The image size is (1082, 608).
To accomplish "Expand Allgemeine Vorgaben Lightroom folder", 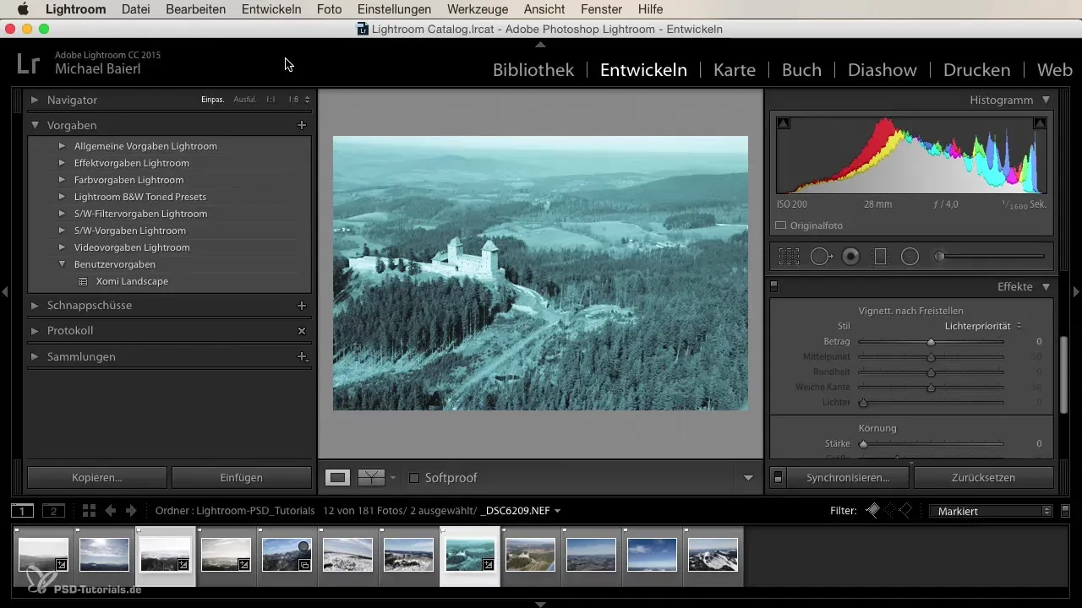I will 62,146.
